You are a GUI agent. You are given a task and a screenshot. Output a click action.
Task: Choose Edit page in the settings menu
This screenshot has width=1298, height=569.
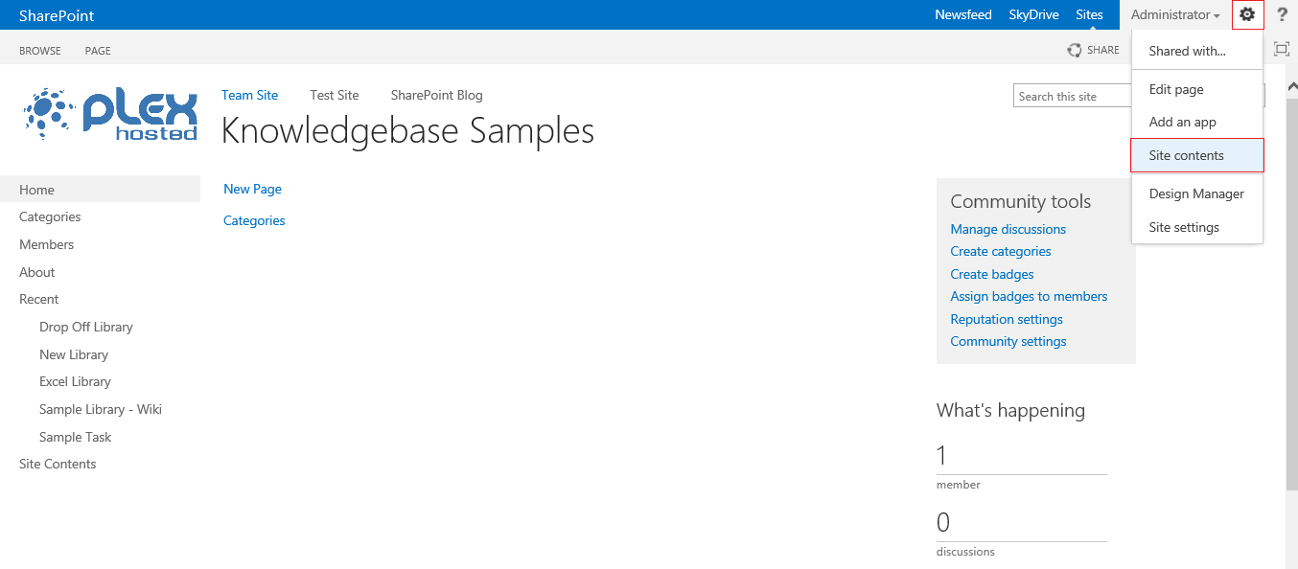pos(1176,89)
